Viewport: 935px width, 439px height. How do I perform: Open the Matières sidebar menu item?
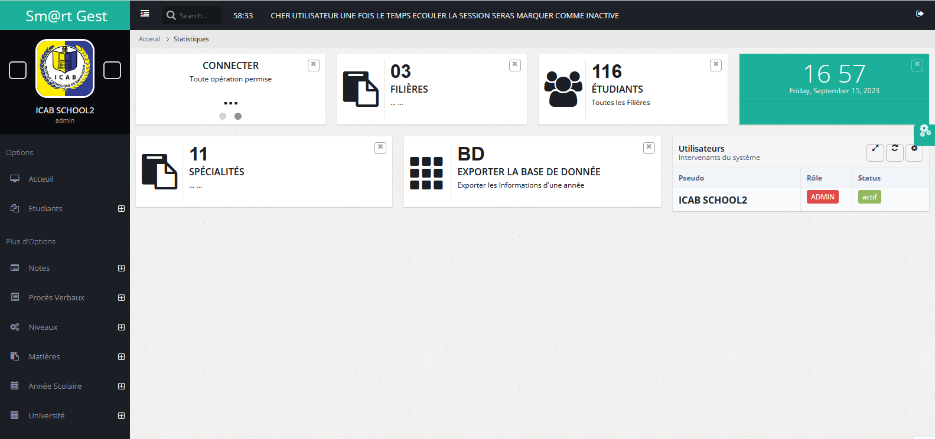(x=44, y=357)
